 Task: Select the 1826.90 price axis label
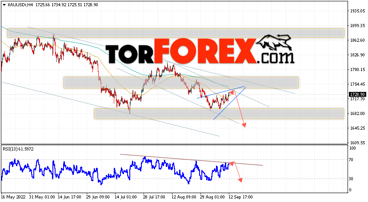pos(357,55)
